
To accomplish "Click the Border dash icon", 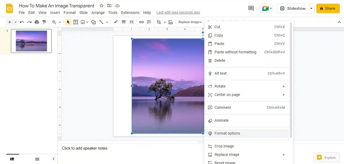I will pos(132,22).
